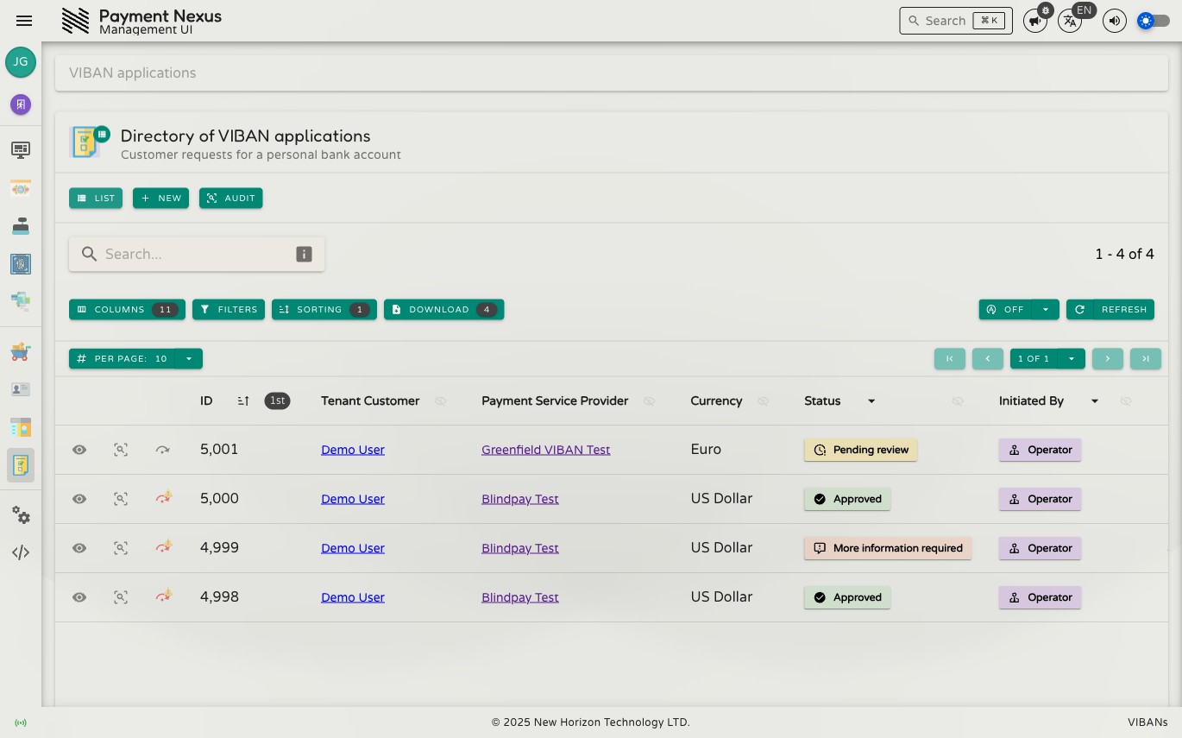View application 4,999 with eye icon

(x=79, y=548)
